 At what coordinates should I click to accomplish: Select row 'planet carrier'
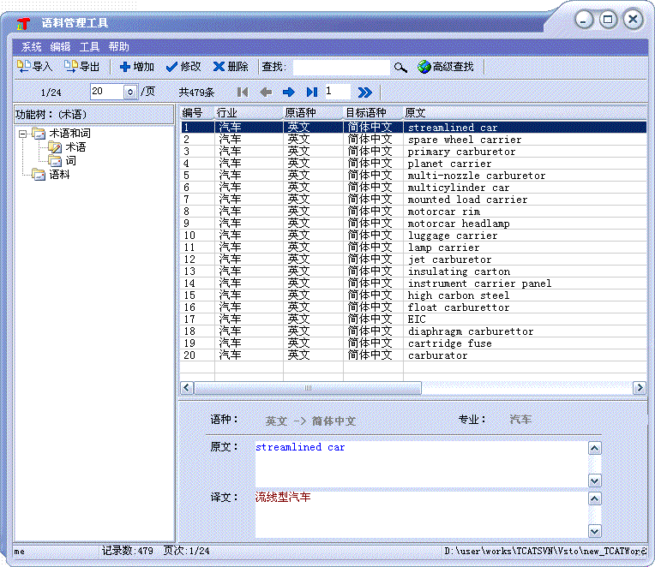pos(413,164)
